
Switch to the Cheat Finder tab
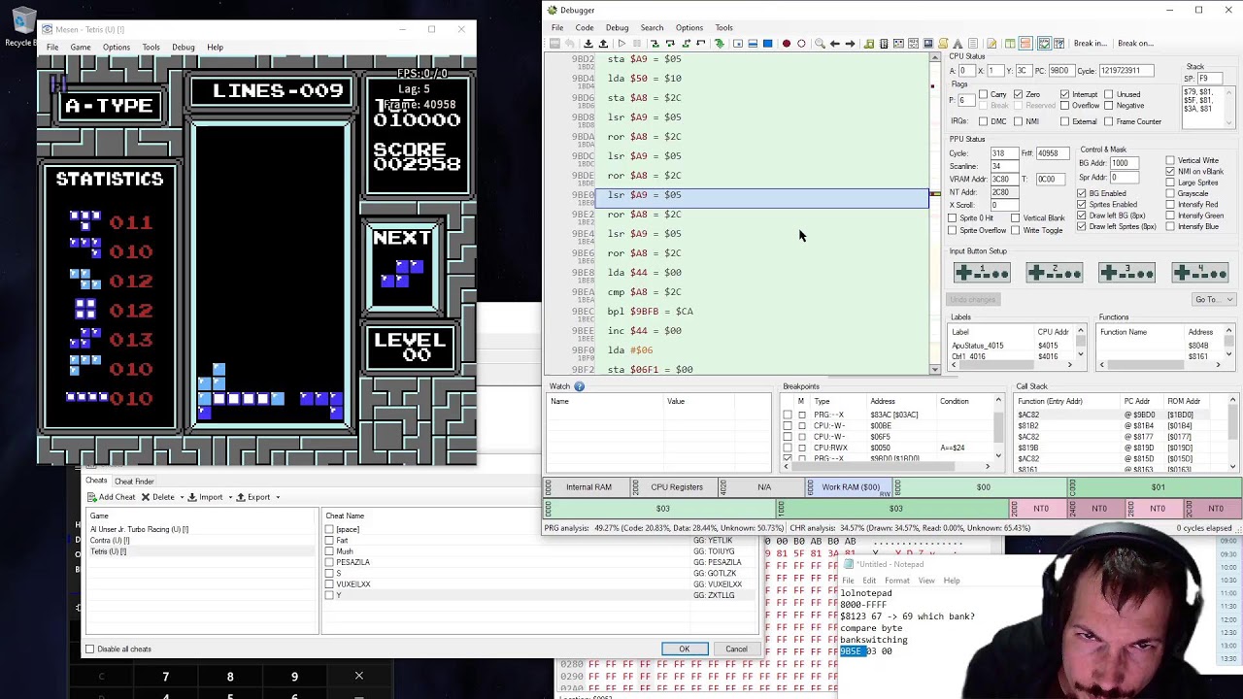coord(134,481)
